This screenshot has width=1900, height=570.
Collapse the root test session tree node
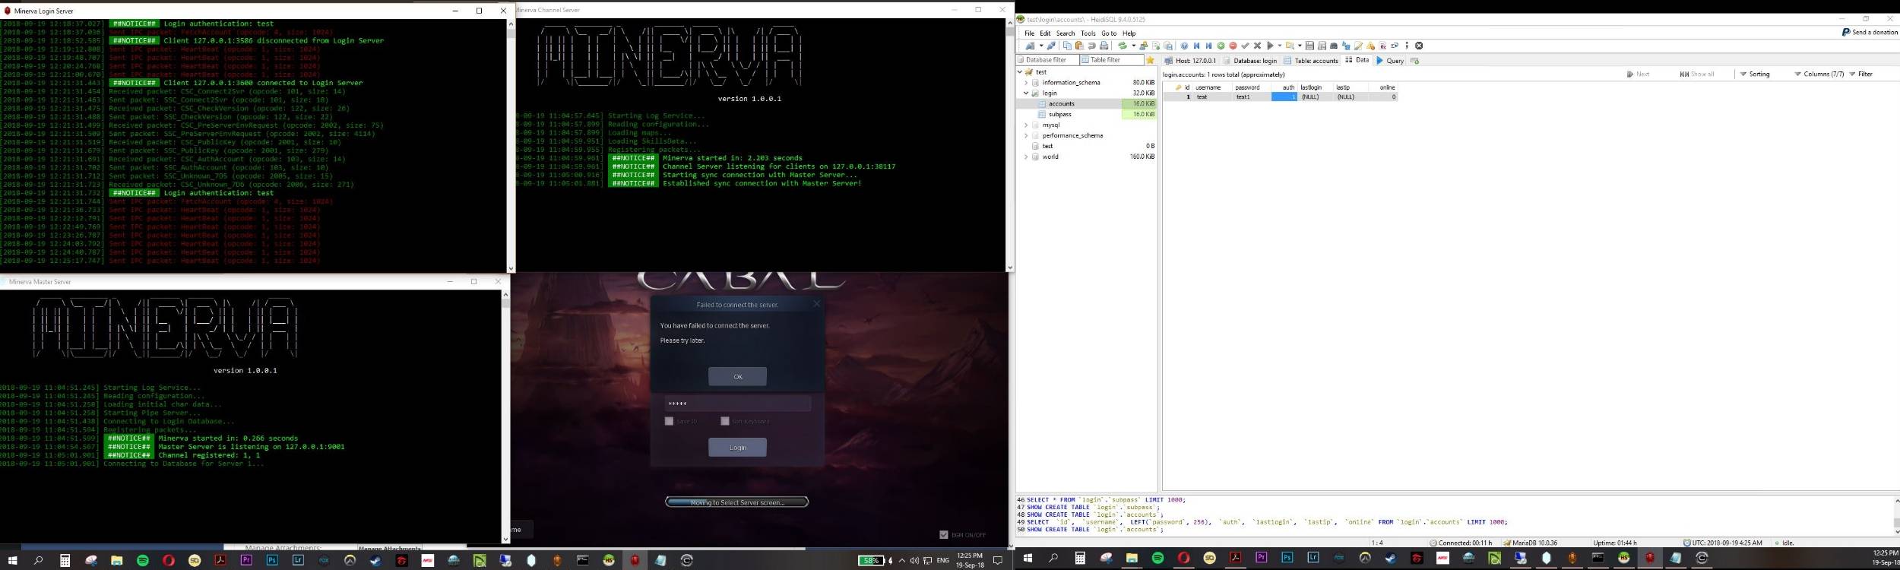pyautogui.click(x=1020, y=71)
